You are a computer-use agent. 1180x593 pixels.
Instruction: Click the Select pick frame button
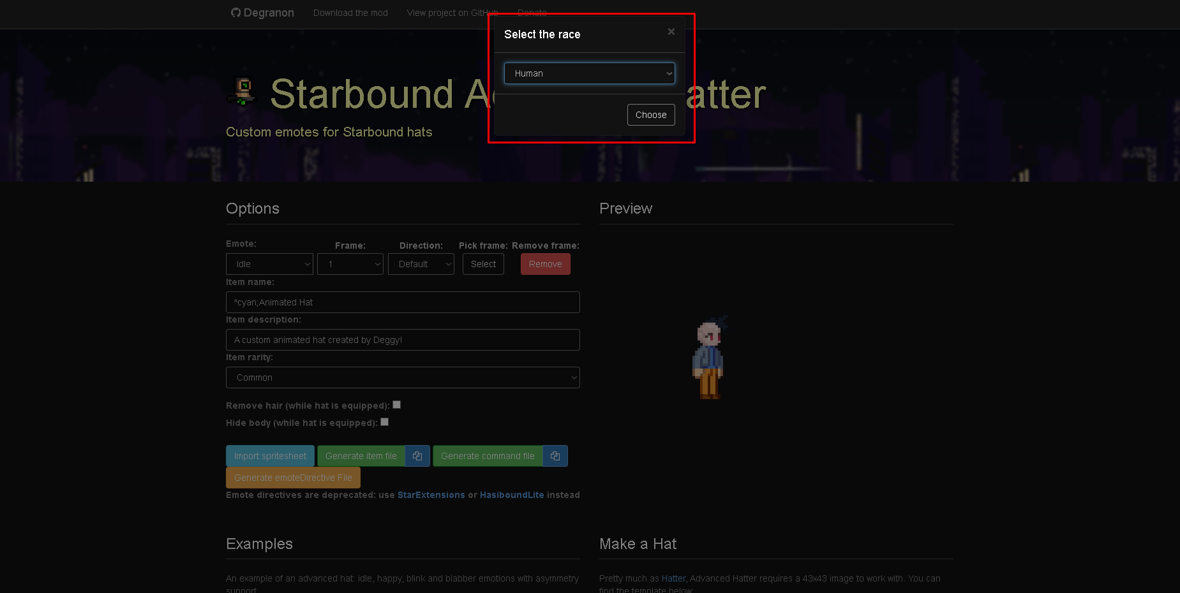483,264
